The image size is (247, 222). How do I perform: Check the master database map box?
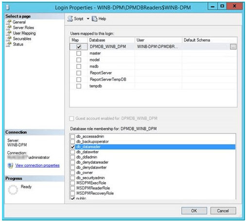79,53
